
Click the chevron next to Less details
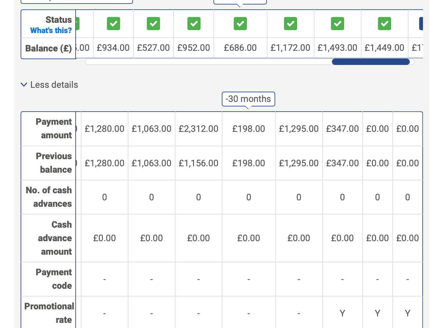[x=24, y=85]
